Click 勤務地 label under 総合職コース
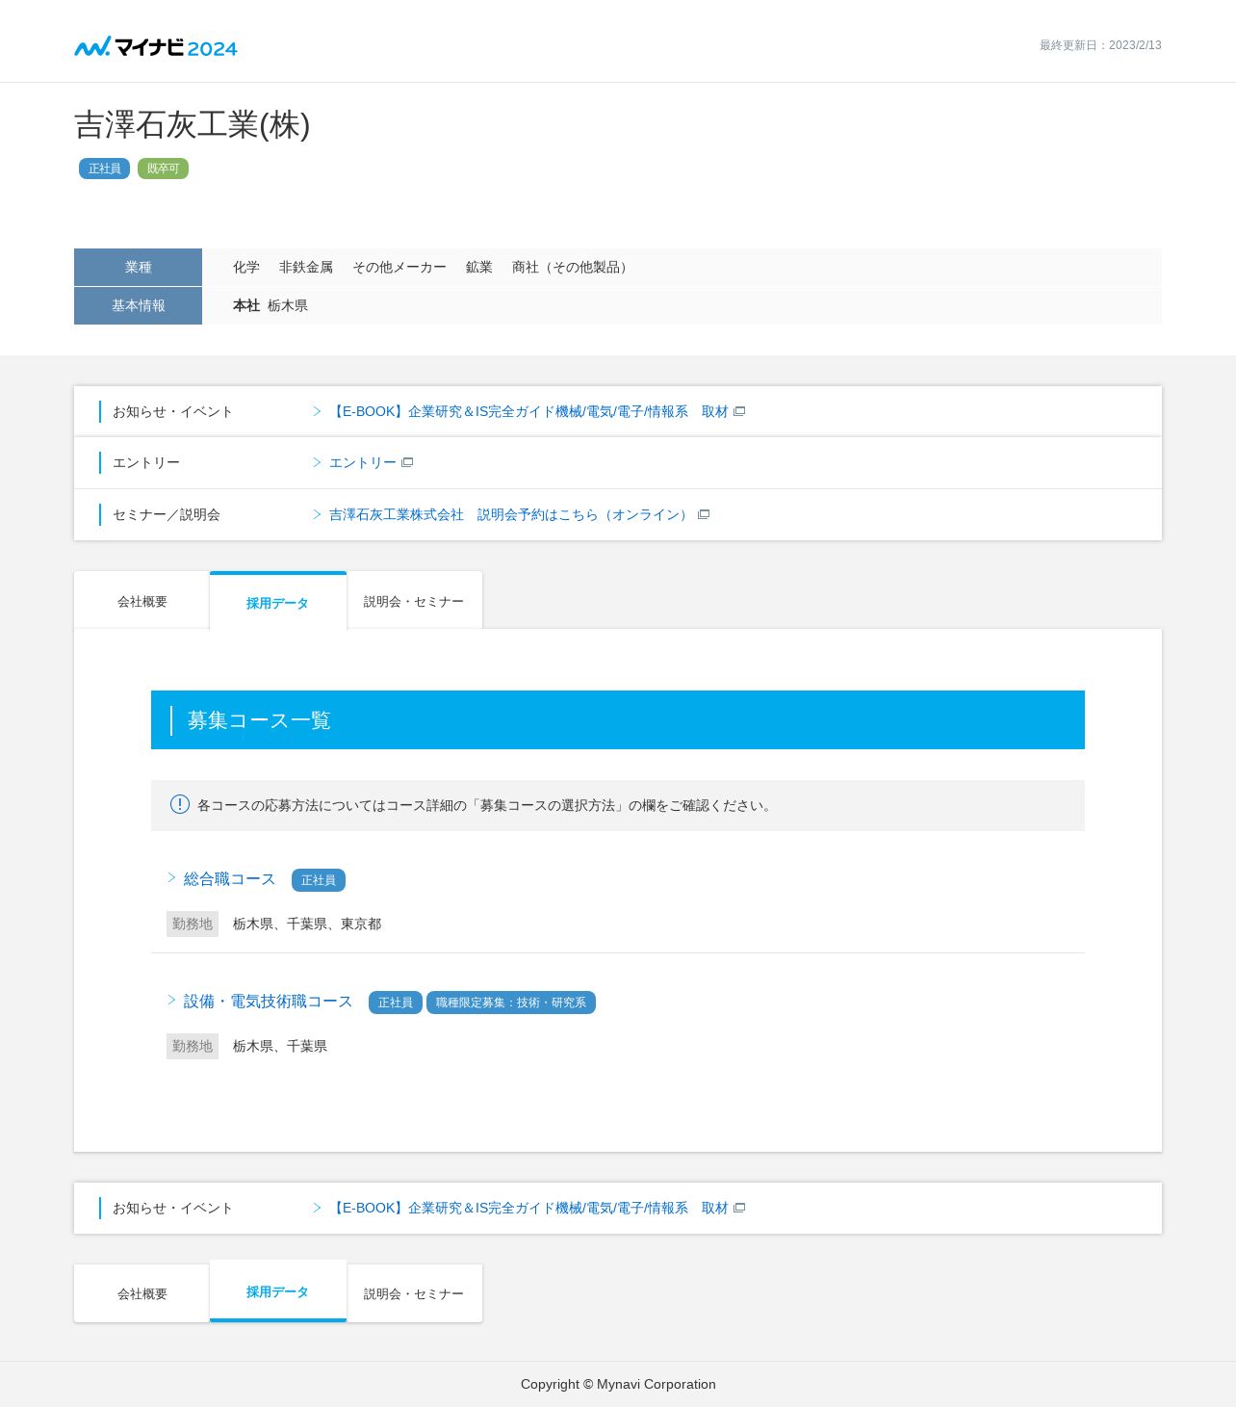Image resolution: width=1236 pixels, height=1407 pixels. (193, 924)
